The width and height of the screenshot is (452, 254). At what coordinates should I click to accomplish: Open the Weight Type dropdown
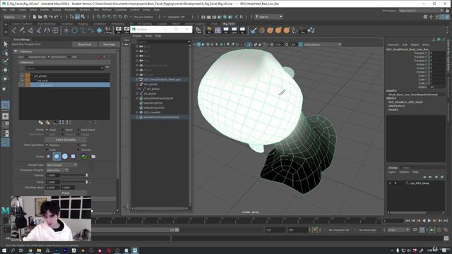(x=61, y=165)
